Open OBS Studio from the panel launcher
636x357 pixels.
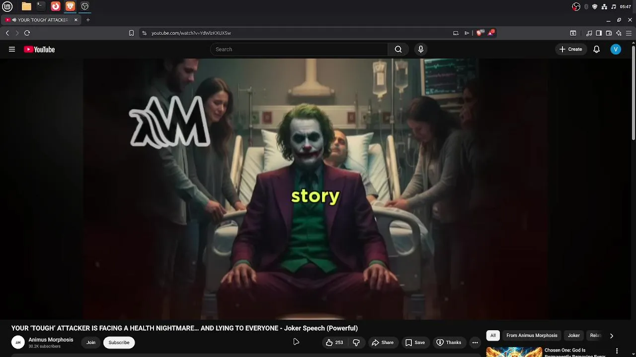pos(85,6)
